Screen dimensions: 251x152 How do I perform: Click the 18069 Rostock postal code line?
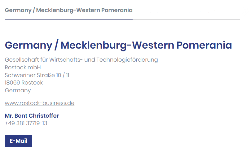[24, 83]
